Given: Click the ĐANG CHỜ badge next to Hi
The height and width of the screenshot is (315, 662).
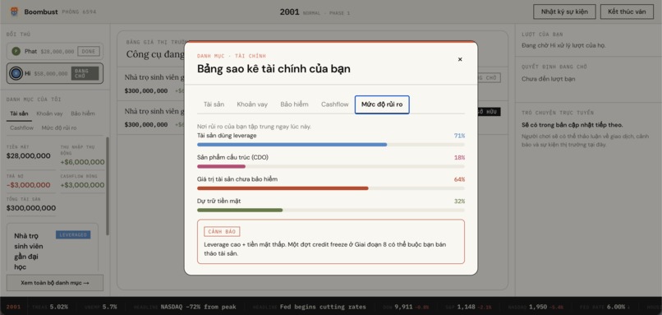Looking at the screenshot, I should (85, 73).
